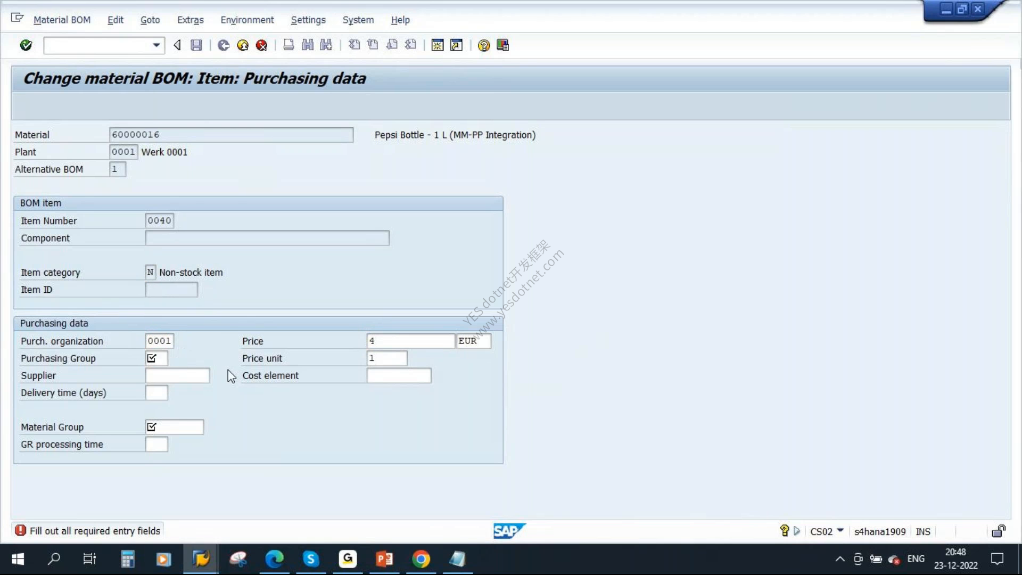Click the 'Fill out all required entry fields' message
This screenshot has width=1022, height=575.
tap(95, 531)
